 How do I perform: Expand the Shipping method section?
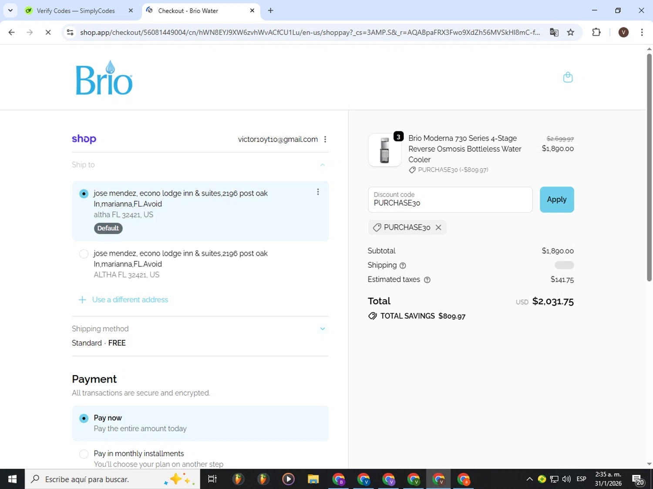pyautogui.click(x=323, y=329)
